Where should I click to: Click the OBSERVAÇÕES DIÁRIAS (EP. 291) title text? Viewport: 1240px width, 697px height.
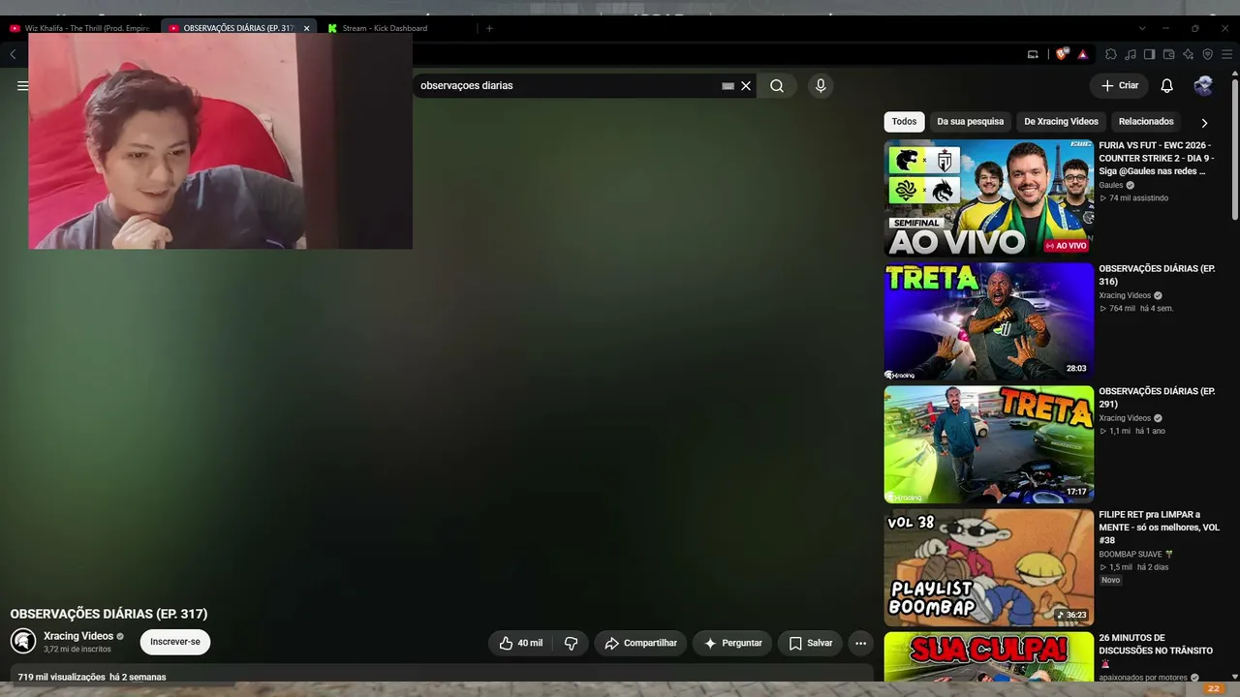1157,398
